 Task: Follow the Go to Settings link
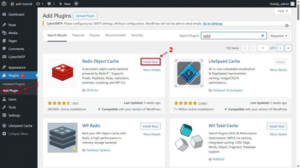coord(213,24)
